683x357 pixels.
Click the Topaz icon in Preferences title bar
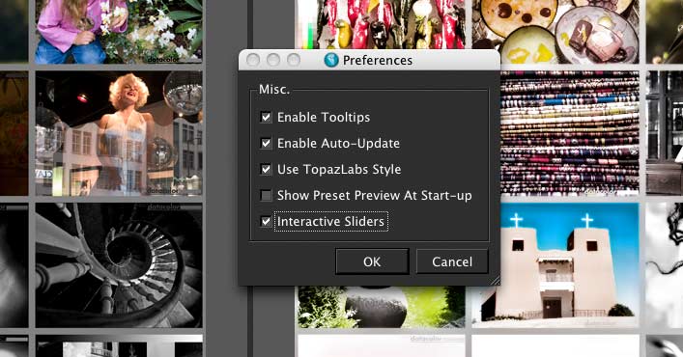(331, 60)
